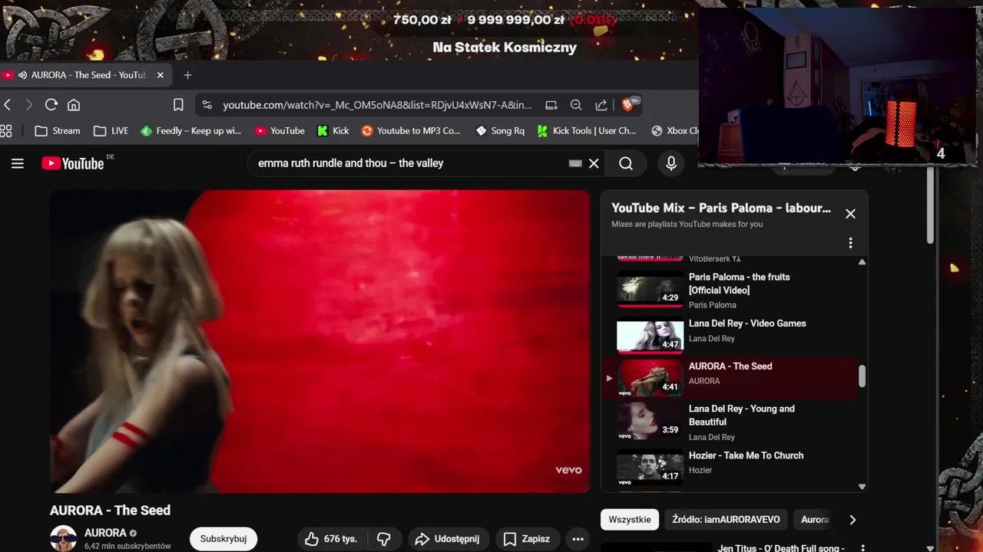Open the Youtube to MP3 Converter bookmark
The width and height of the screenshot is (983, 552).
[411, 131]
